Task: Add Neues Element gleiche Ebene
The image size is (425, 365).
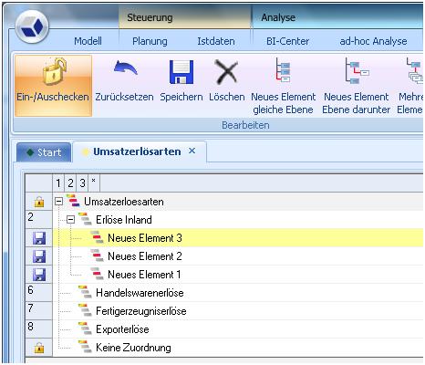Action: (x=283, y=86)
